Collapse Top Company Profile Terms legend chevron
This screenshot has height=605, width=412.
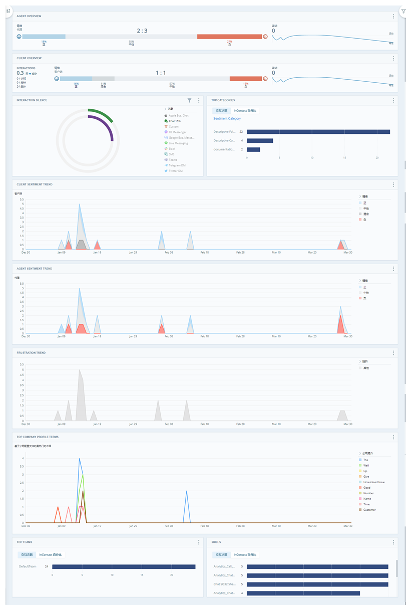point(360,453)
